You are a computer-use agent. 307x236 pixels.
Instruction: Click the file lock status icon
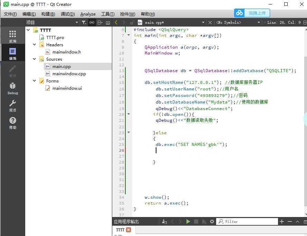pos(132,22)
